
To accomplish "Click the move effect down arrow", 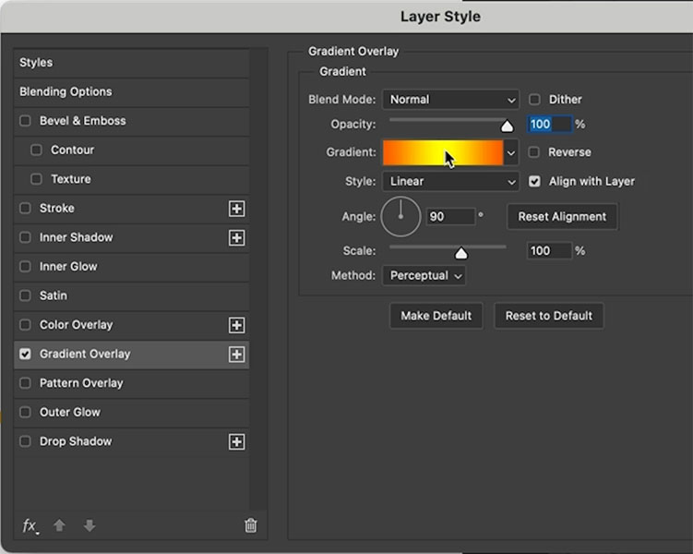I will (90, 525).
